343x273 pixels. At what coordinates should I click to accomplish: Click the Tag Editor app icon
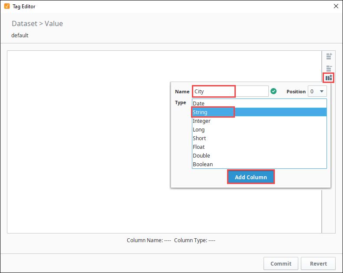coord(7,6)
